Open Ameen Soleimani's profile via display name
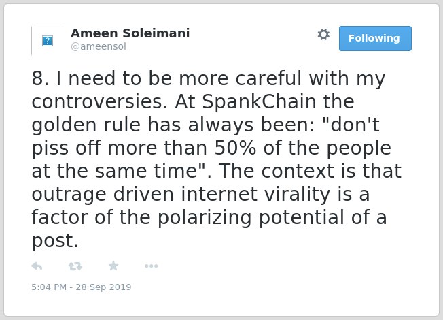443x320 pixels. pos(130,33)
